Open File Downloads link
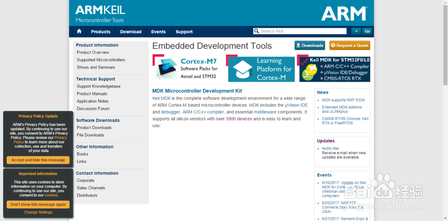 [90, 135]
